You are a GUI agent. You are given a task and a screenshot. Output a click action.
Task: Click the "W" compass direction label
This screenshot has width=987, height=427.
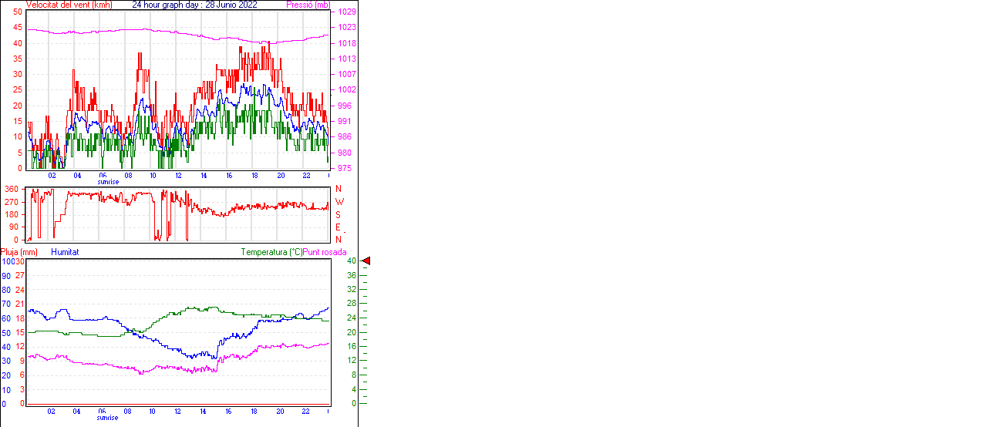coord(339,202)
